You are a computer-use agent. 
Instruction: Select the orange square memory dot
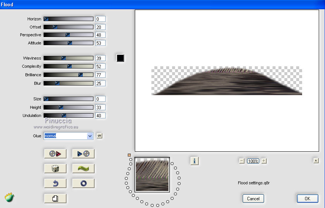(129, 155)
